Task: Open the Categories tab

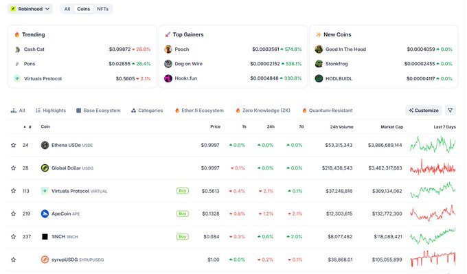Action: point(147,111)
